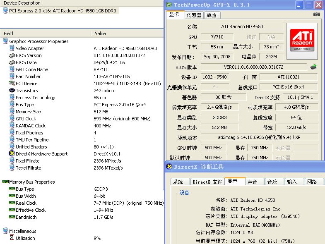Select the TMU Per Pipeline row
This screenshot has width=325, height=244.
pos(82,140)
